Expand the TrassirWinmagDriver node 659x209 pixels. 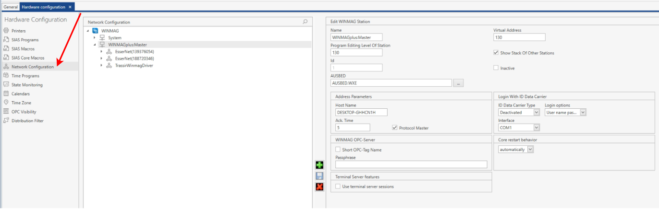tap(101, 65)
